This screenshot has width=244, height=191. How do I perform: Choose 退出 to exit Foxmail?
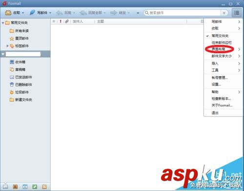click(223, 113)
